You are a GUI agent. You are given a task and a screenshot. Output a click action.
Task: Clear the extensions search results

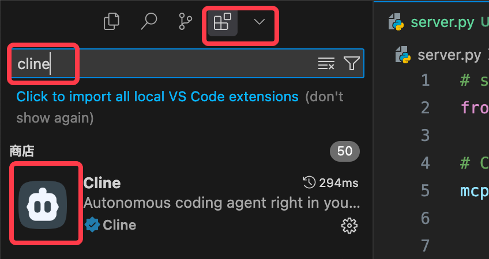[326, 63]
